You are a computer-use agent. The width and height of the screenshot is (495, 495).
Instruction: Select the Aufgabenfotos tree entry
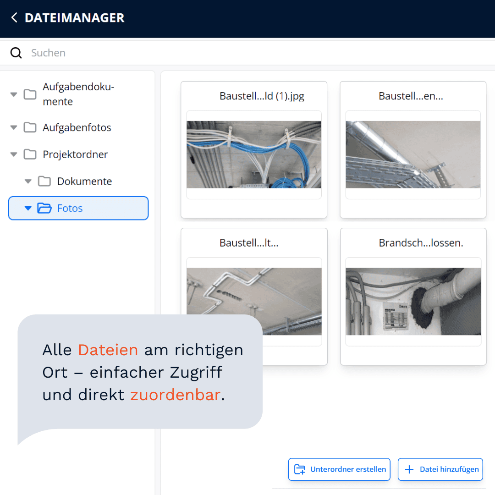77,128
